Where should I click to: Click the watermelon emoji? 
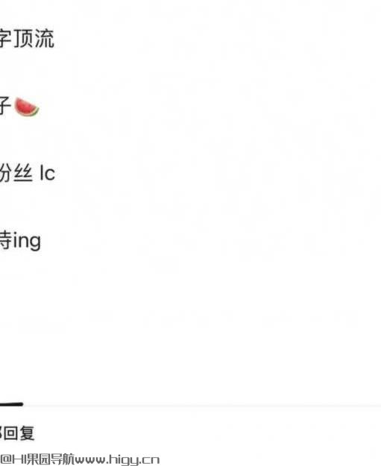pyautogui.click(x=27, y=107)
